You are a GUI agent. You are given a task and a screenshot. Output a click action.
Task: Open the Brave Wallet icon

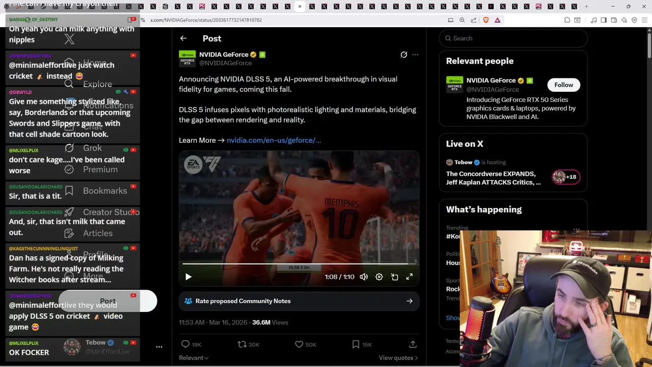click(x=614, y=20)
